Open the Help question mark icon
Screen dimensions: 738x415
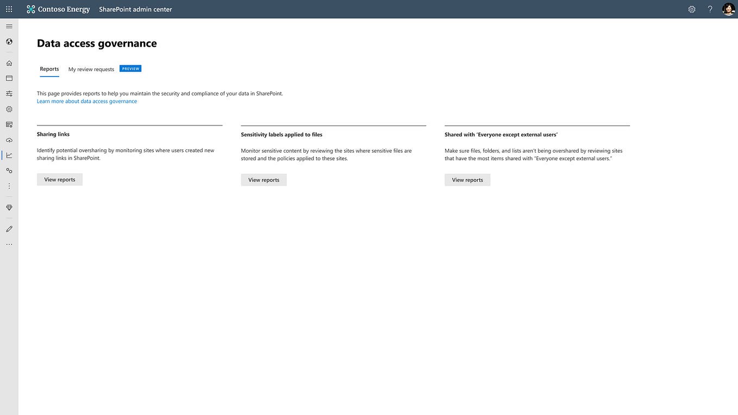[710, 9]
